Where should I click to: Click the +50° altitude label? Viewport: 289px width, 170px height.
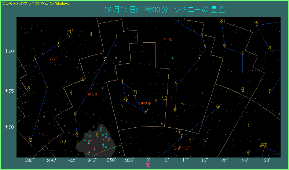coord(10,127)
